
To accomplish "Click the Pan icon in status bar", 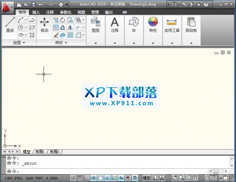I will 175,177.
